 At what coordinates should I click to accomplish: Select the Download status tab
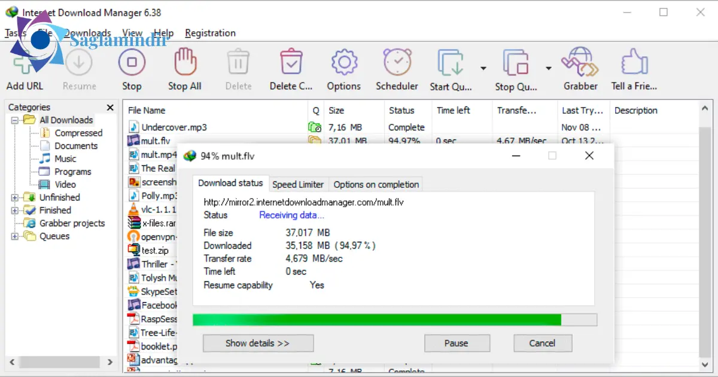(230, 183)
